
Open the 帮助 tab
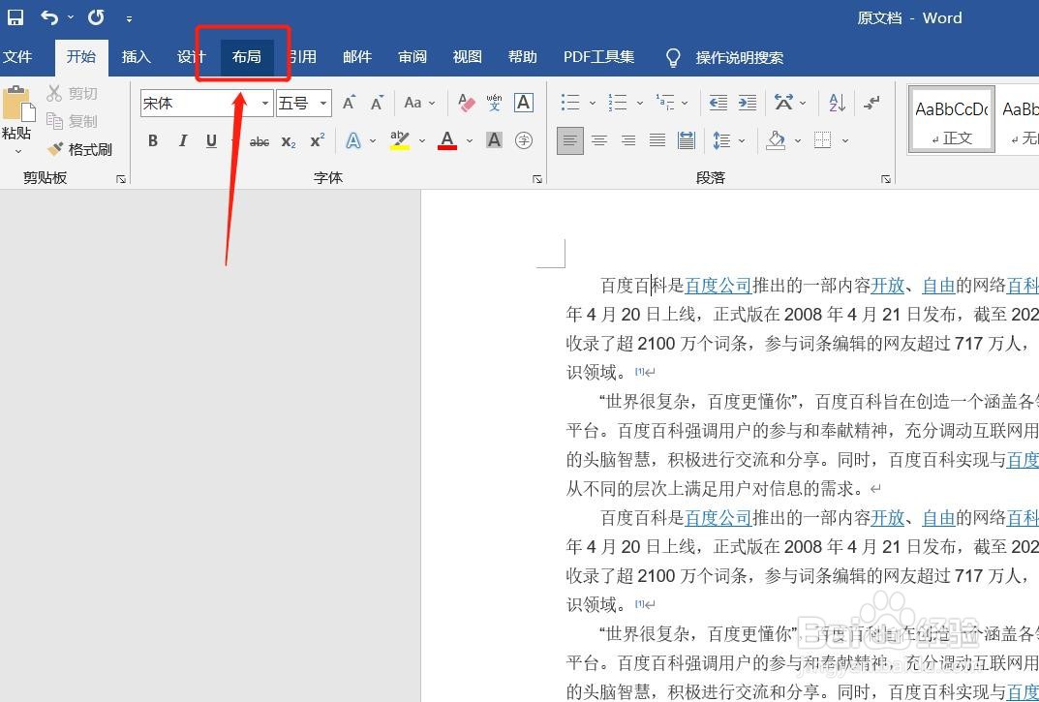(x=522, y=57)
